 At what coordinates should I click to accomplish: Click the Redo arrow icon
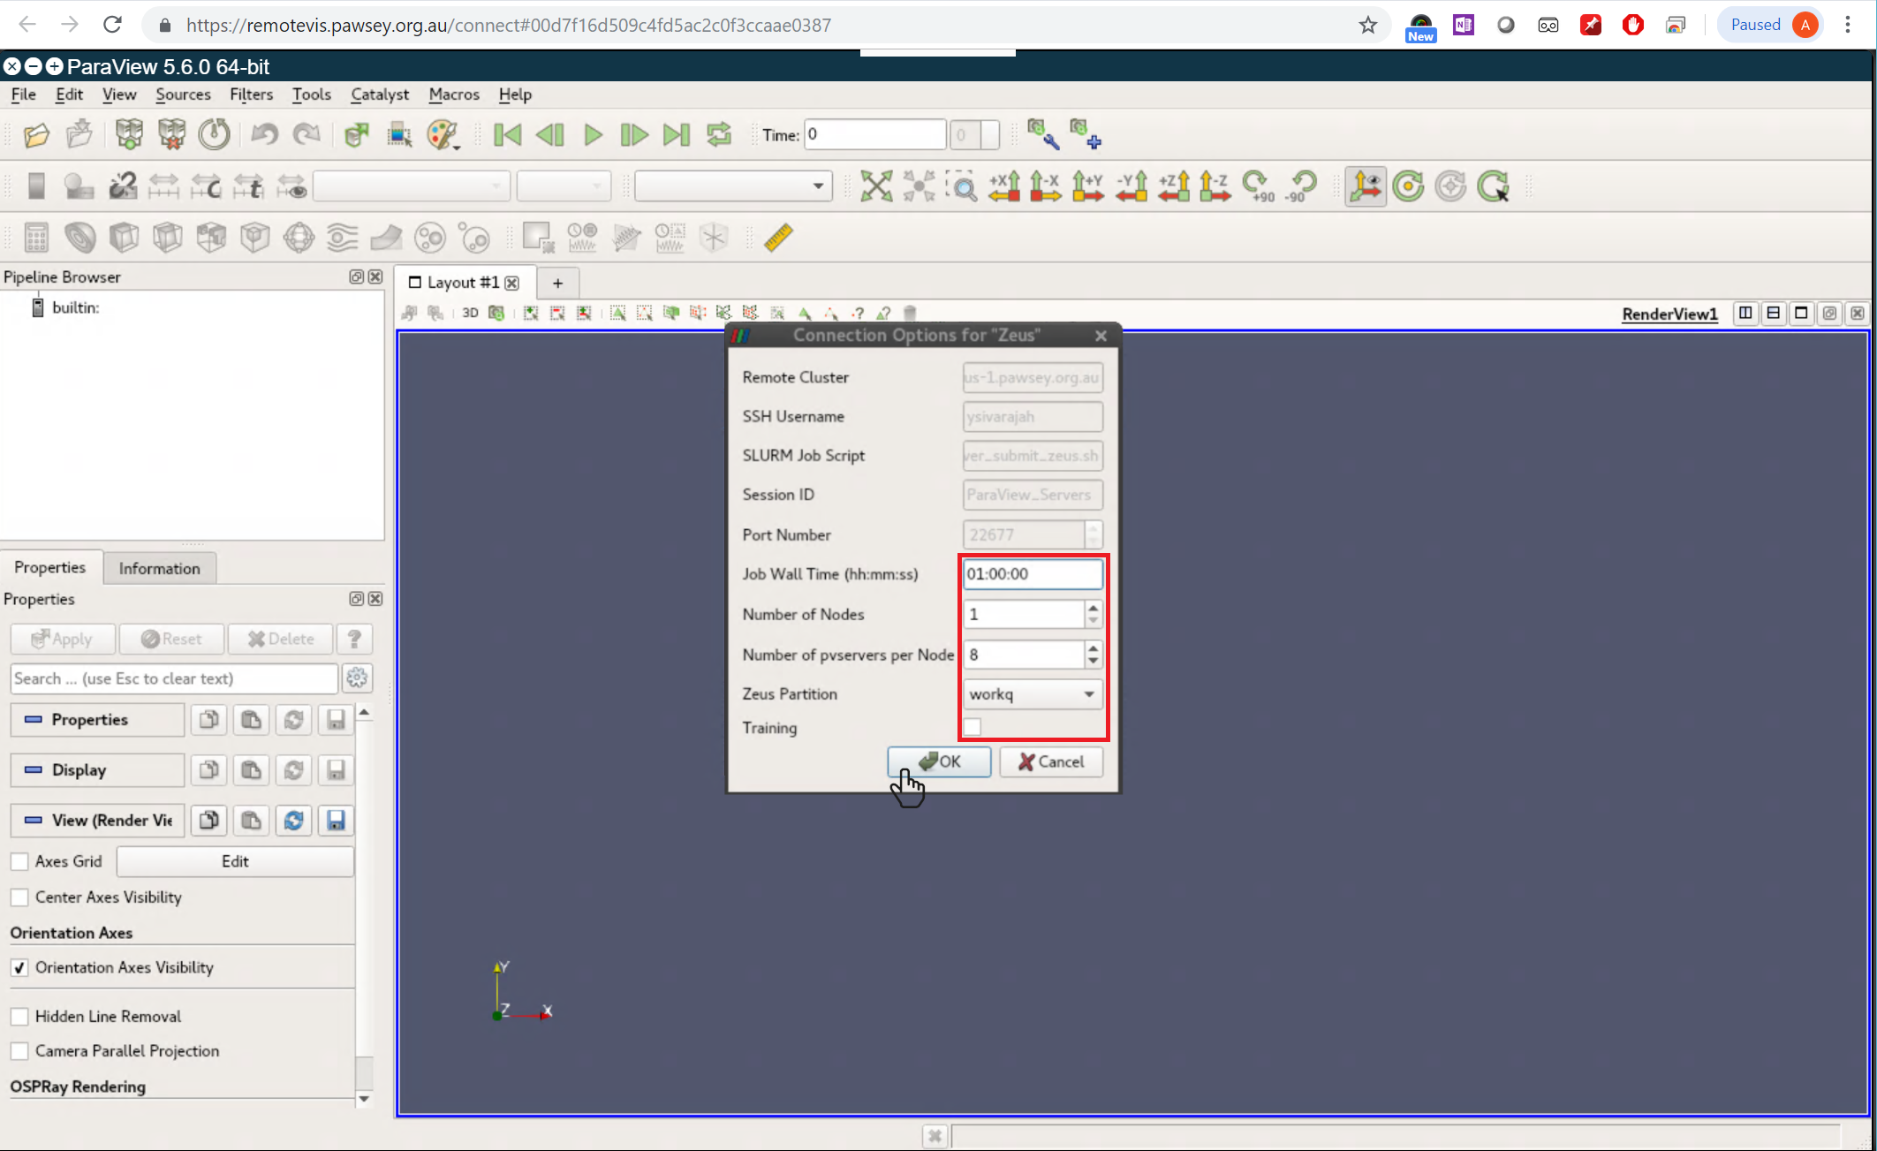coord(307,135)
